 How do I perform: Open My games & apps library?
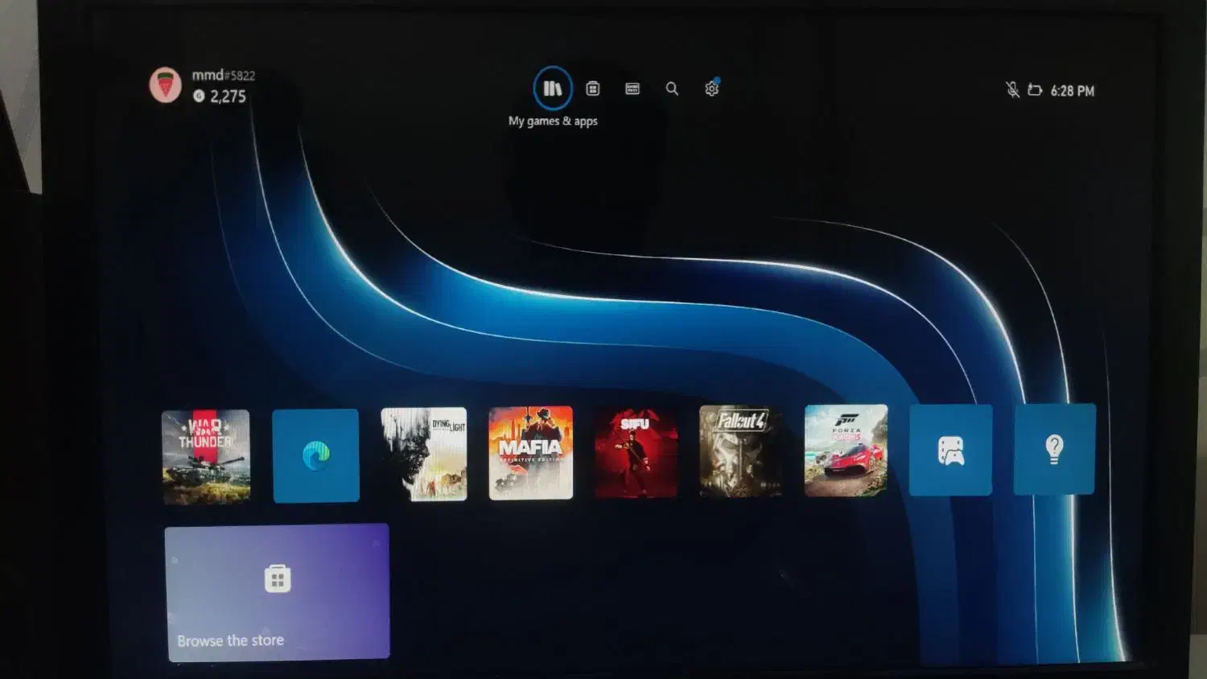click(x=553, y=88)
